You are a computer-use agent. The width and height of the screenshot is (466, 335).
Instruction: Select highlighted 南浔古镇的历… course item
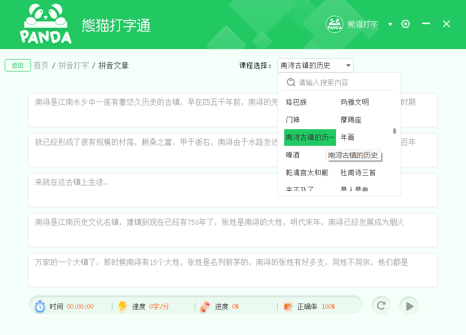pos(310,137)
